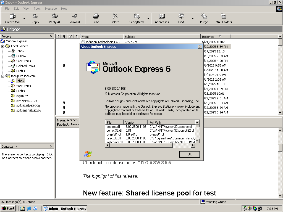283x212 pixels.
Task: Click the Print toolbar icon
Action: [x=96, y=16]
